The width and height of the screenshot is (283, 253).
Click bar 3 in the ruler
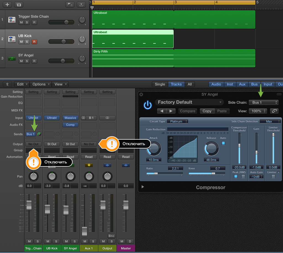[176, 2]
